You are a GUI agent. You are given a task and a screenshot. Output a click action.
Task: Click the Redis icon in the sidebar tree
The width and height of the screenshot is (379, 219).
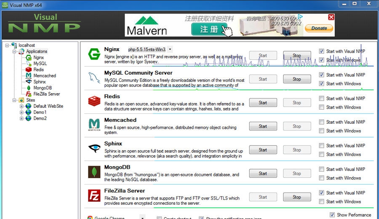point(29,69)
